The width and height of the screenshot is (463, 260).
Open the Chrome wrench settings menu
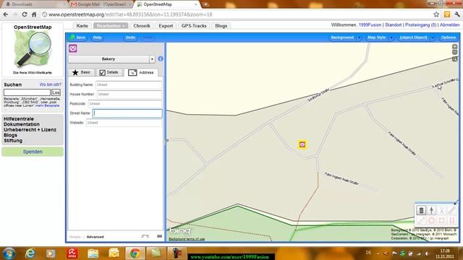click(x=457, y=14)
